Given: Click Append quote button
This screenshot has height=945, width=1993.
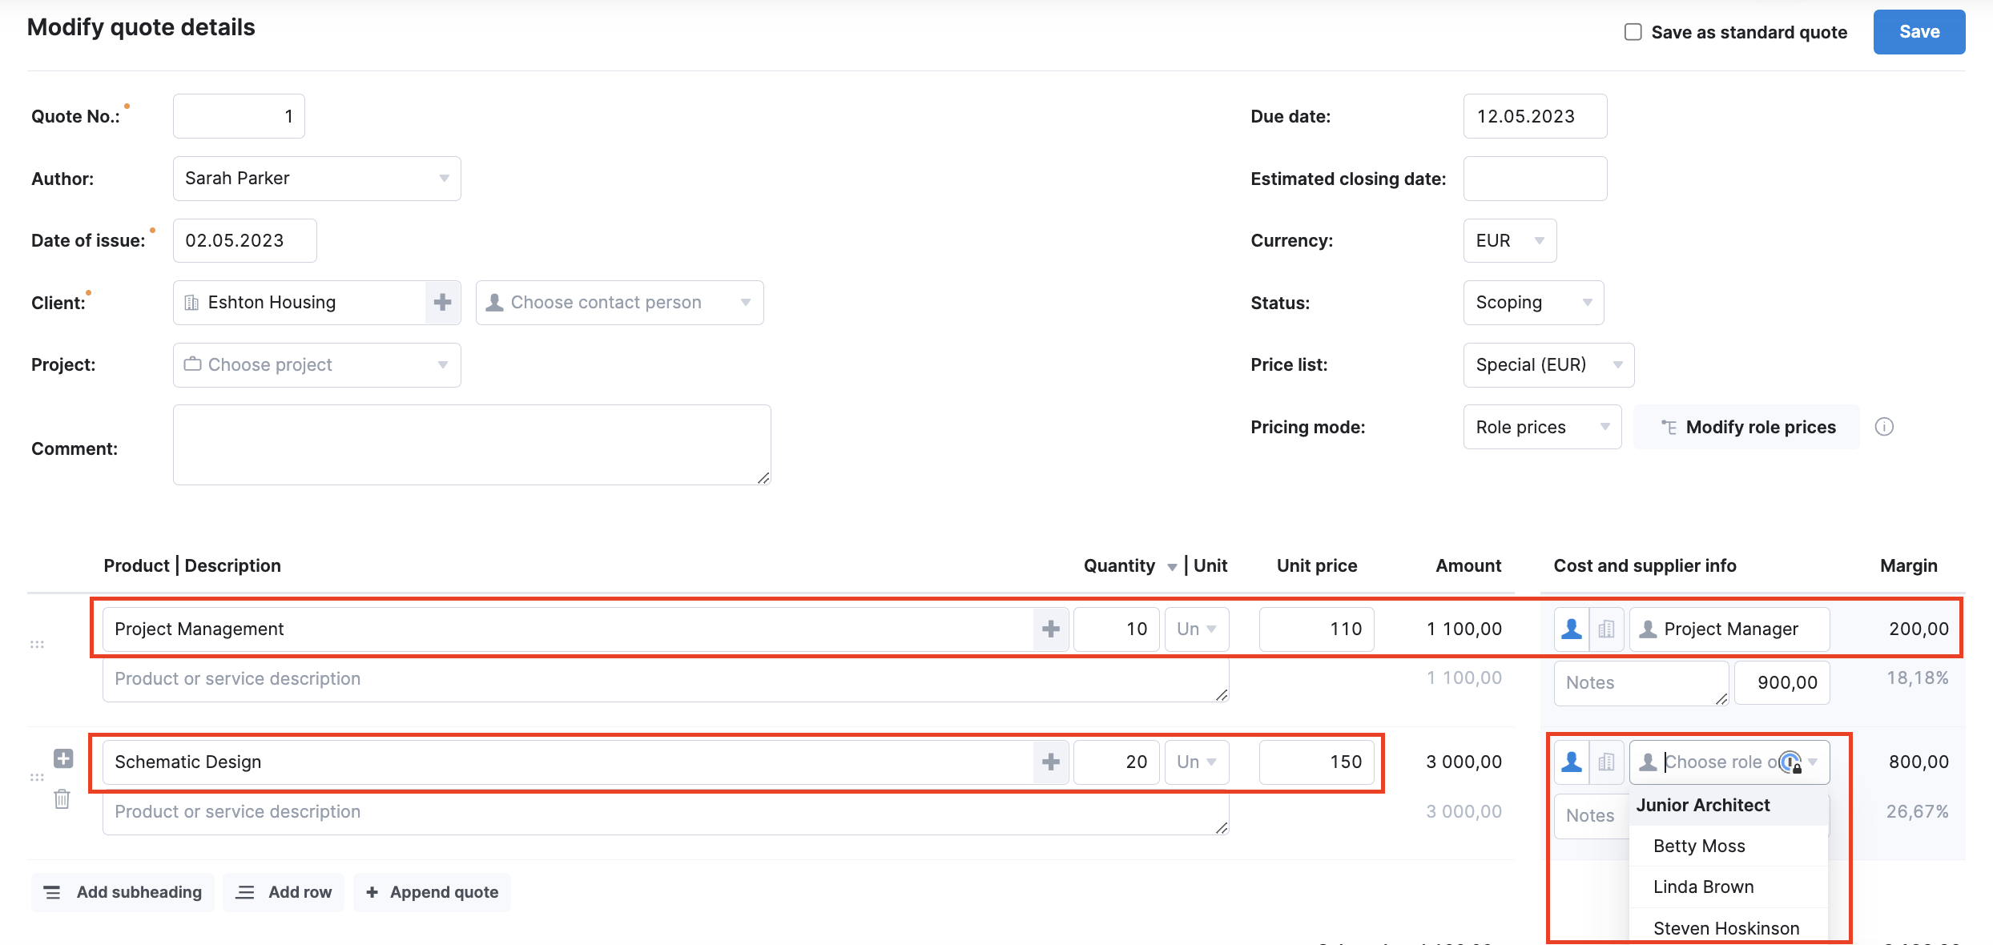Looking at the screenshot, I should (x=432, y=892).
